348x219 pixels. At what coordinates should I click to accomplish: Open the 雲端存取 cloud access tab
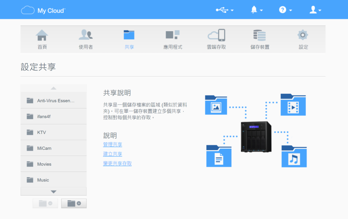click(x=216, y=39)
